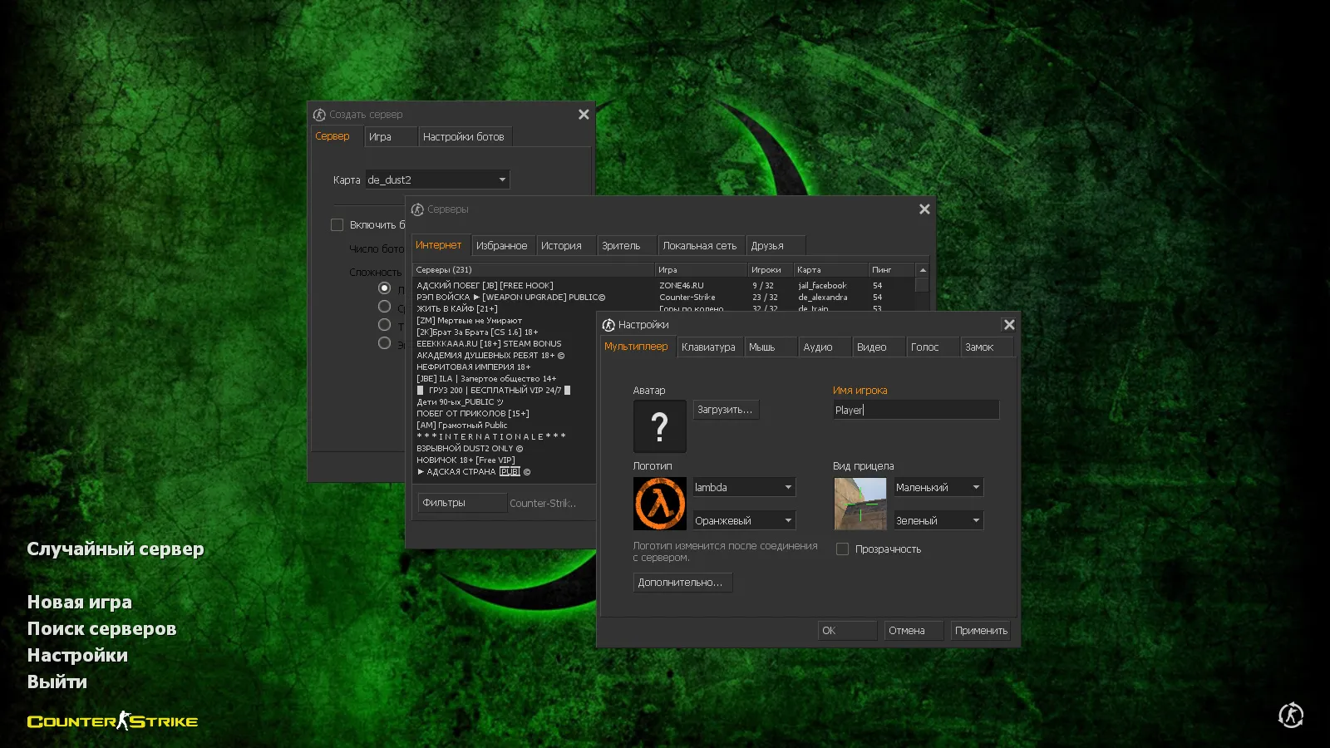This screenshot has width=1330, height=748.
Task: Click the Counter-Strike icon in bottom-right corner
Action: pos(1290,715)
